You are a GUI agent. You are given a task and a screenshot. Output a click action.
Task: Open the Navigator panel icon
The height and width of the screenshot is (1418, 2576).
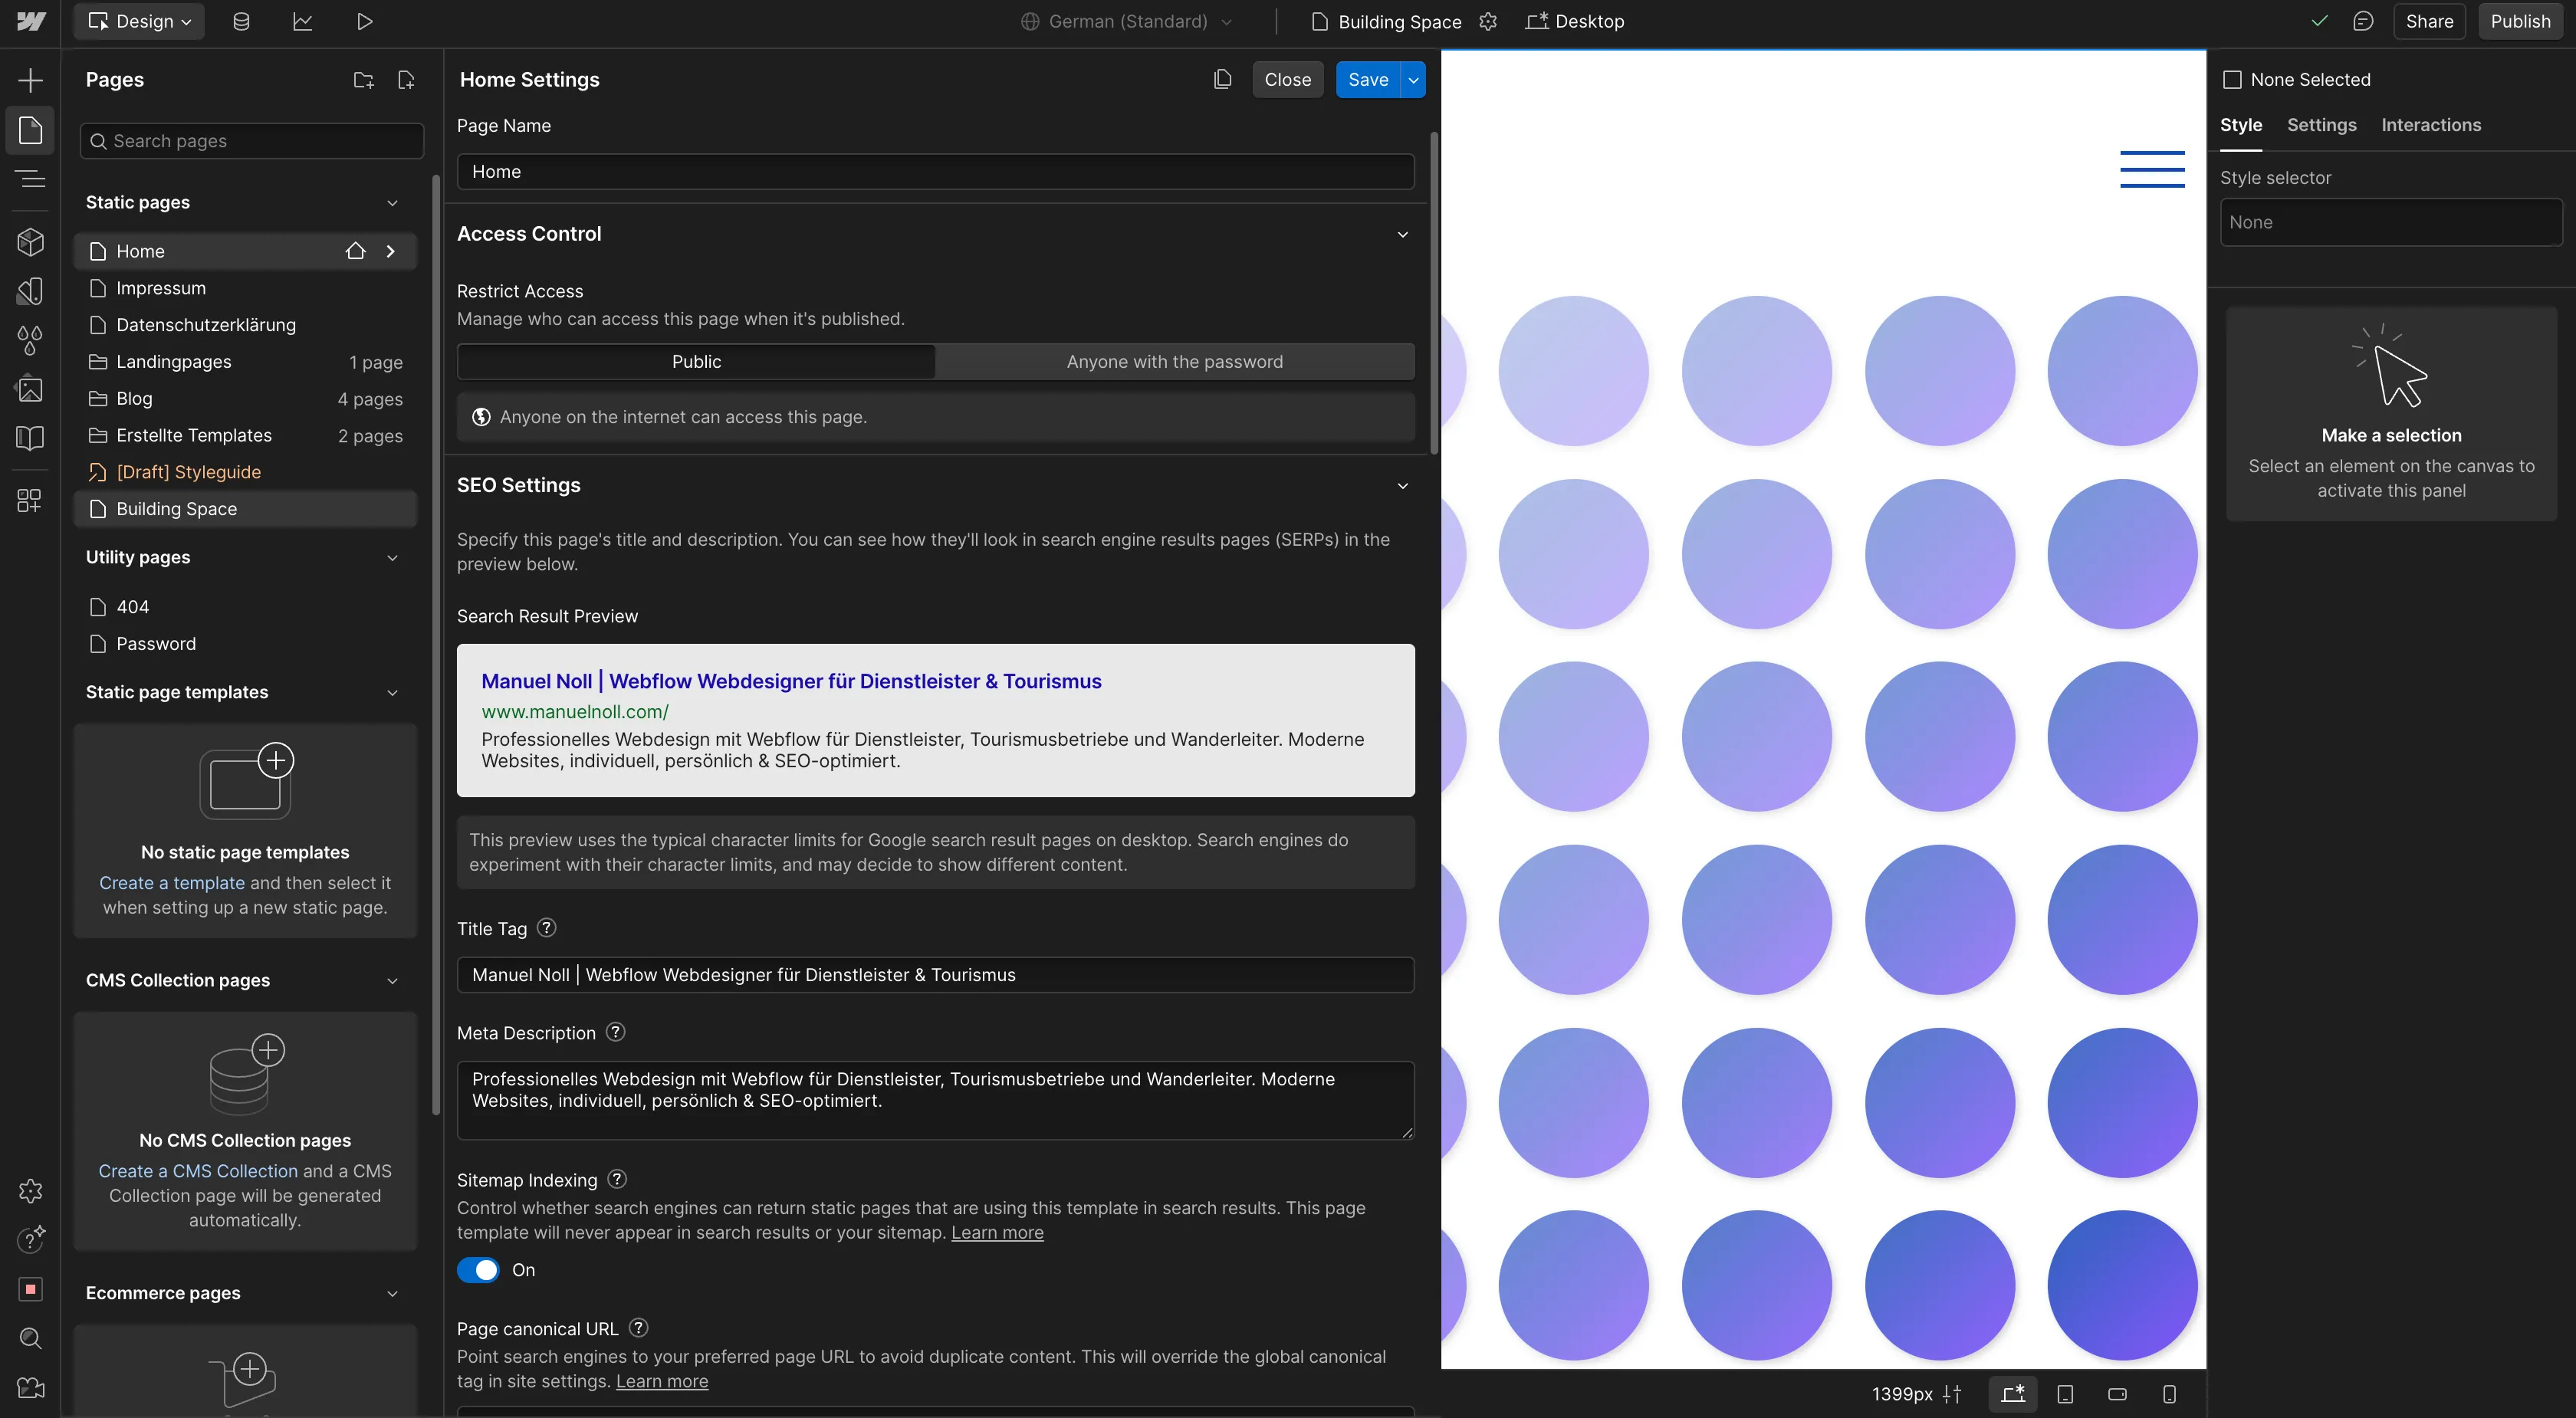coord(30,179)
